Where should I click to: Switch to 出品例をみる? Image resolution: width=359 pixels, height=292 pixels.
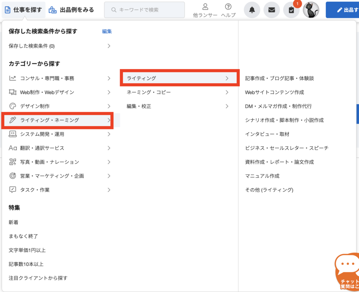[72, 9]
